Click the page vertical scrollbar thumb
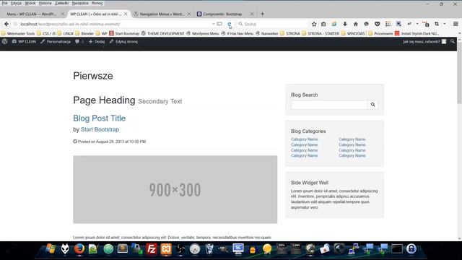This screenshot has width=462, height=260. [459, 72]
